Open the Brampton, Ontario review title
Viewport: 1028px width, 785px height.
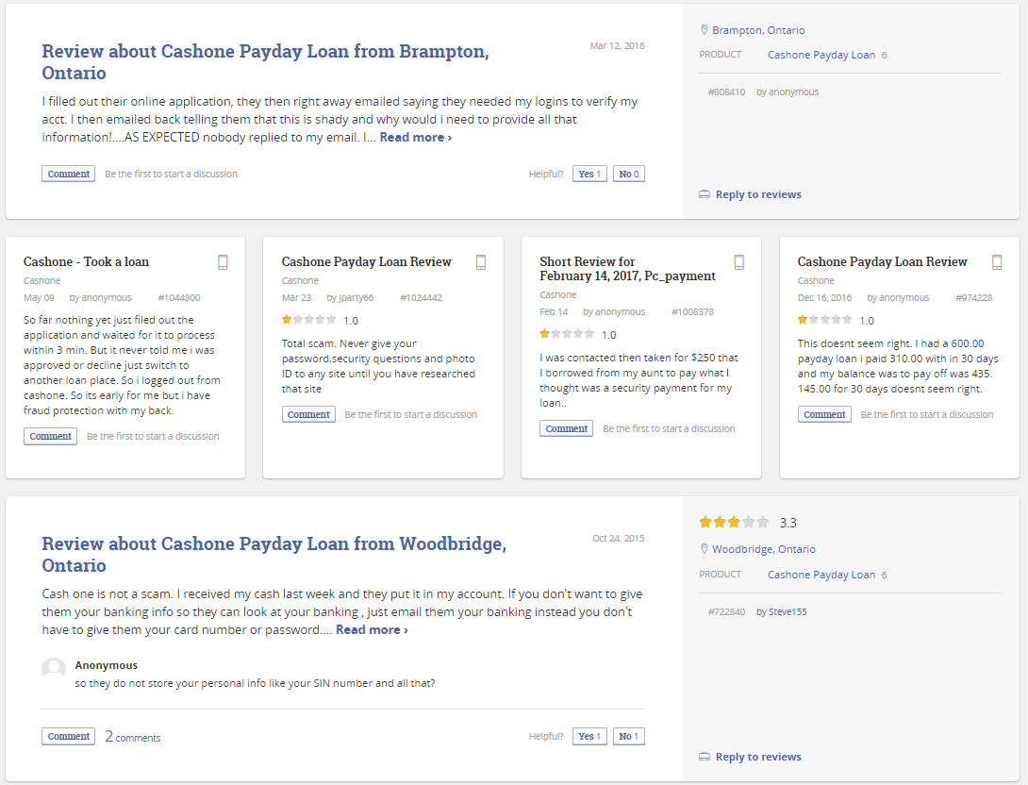click(x=266, y=61)
